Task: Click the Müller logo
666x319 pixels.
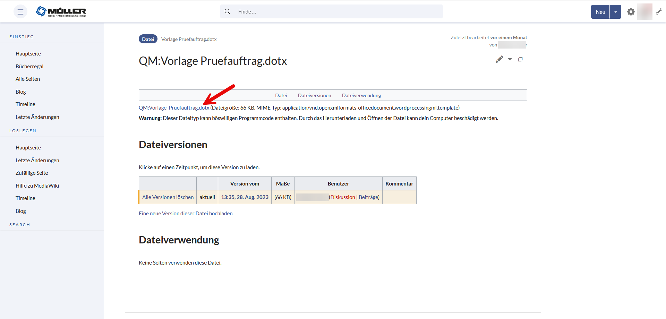Action: pos(61,12)
